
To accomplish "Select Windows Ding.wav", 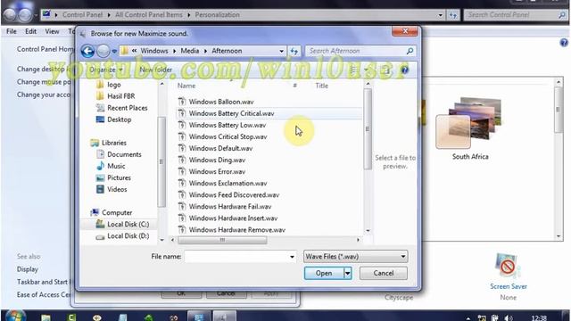I will pos(217,160).
